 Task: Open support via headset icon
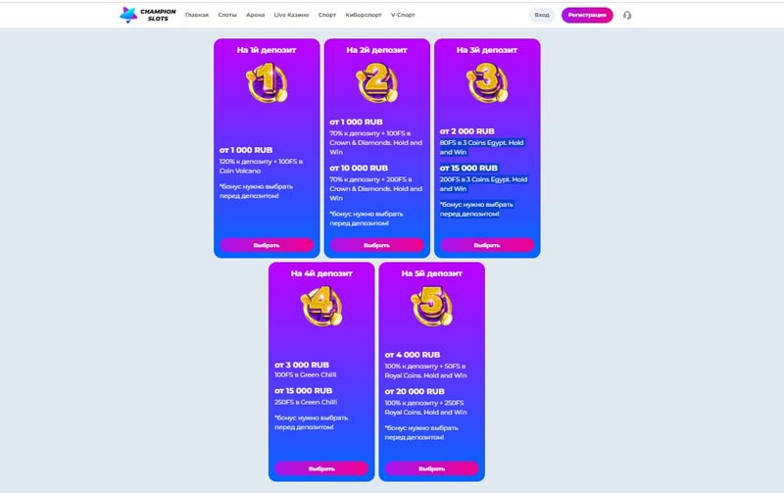click(627, 15)
